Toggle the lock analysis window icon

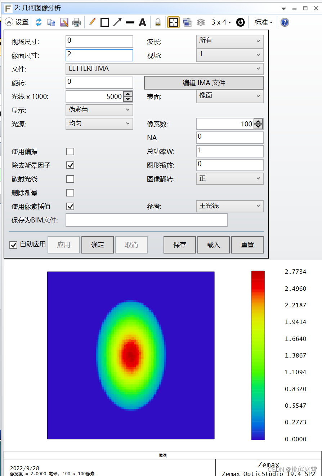pyautogui.click(x=157, y=22)
